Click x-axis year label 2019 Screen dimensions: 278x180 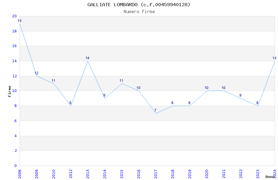pos(190,174)
